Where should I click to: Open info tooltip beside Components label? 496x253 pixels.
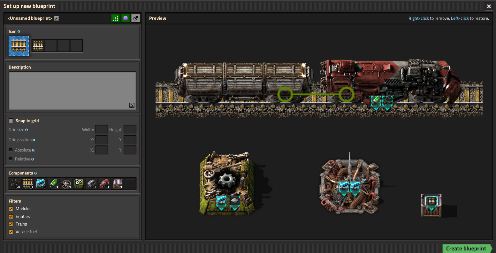pyautogui.click(x=35, y=173)
